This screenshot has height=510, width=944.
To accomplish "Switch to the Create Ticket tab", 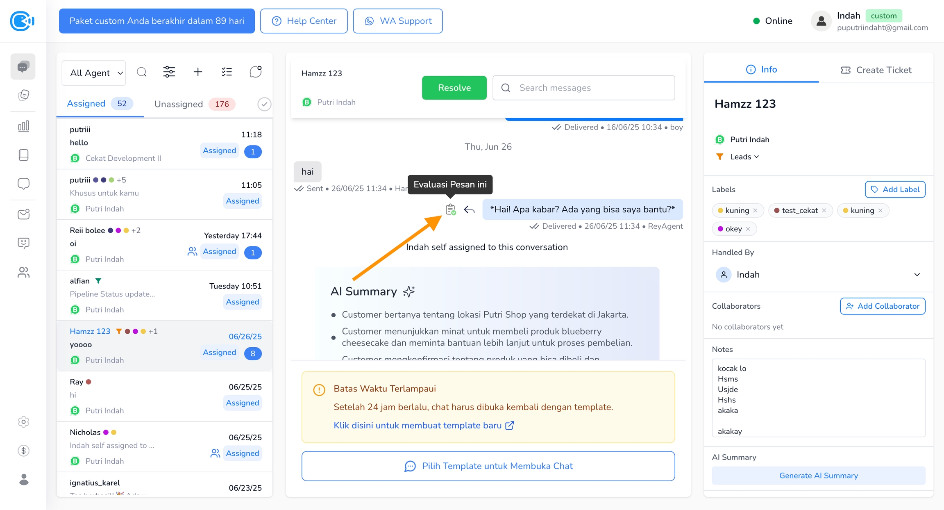I will pyautogui.click(x=876, y=70).
